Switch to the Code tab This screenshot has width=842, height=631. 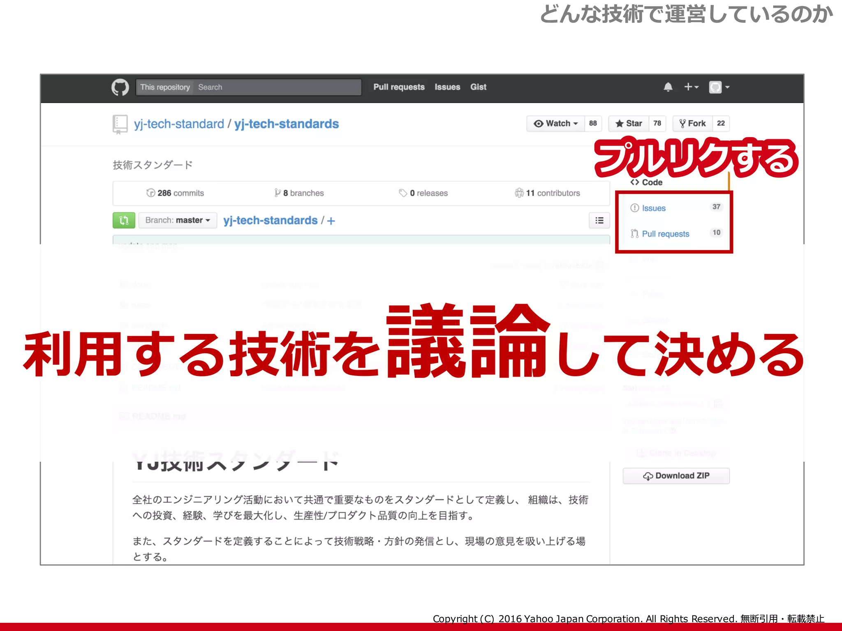pos(646,182)
